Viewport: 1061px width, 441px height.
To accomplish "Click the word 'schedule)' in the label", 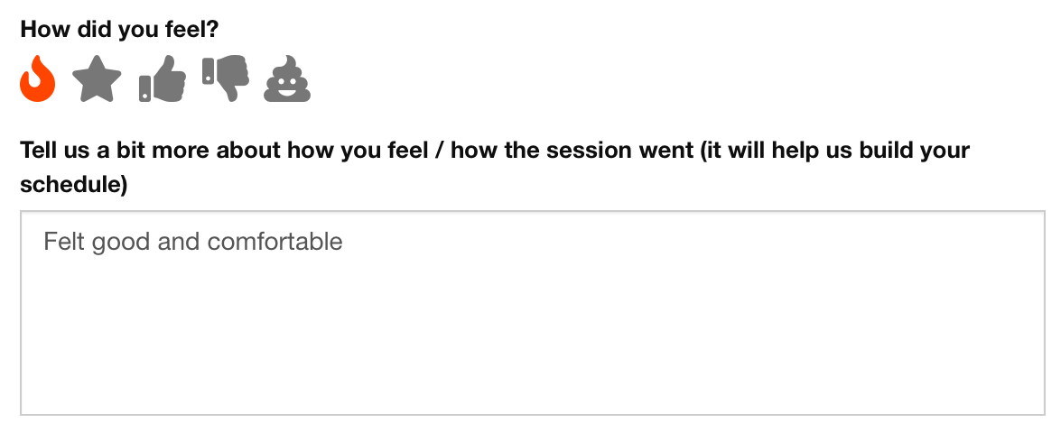I will coord(74,184).
